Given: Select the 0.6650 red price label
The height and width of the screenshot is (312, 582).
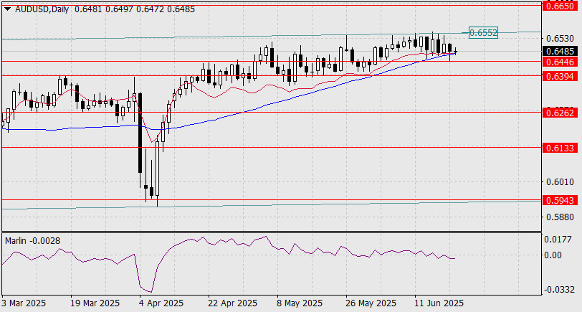Looking at the screenshot, I should tap(560, 6).
